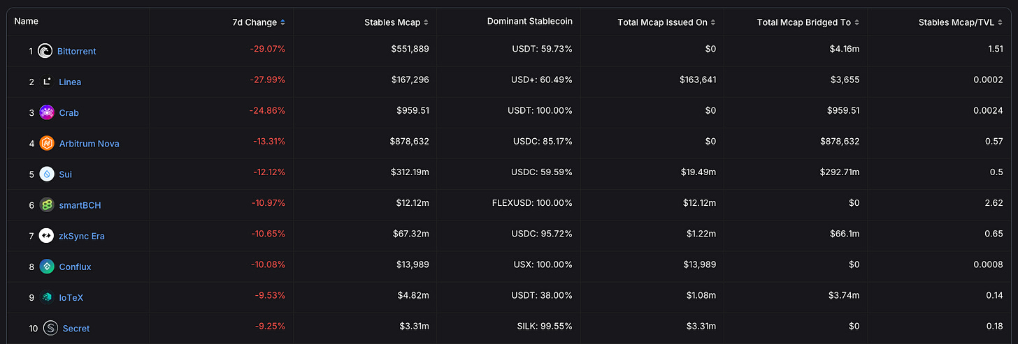Click the Sui chain logo icon
The height and width of the screenshot is (344, 1018).
pyautogui.click(x=47, y=174)
